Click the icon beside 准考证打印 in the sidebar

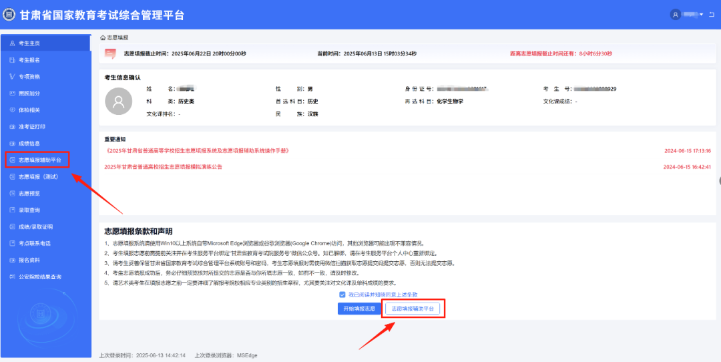[12, 127]
